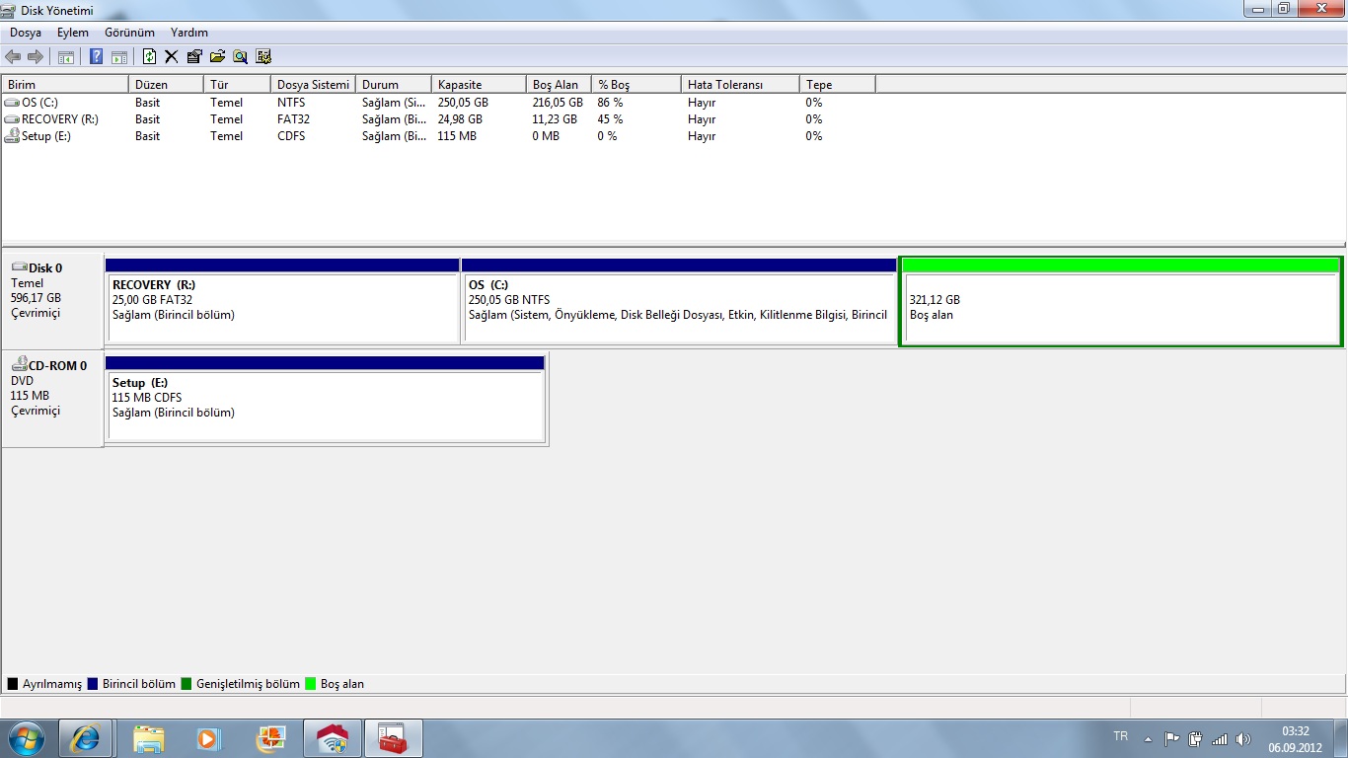The width and height of the screenshot is (1348, 758).
Task: Click the Disk 0 drive icon
Action: pos(20,267)
